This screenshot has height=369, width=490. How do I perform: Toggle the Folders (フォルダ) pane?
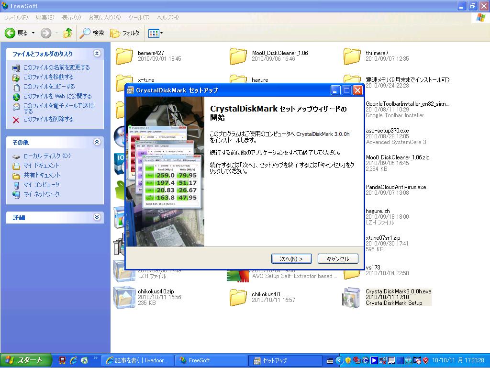pos(125,33)
